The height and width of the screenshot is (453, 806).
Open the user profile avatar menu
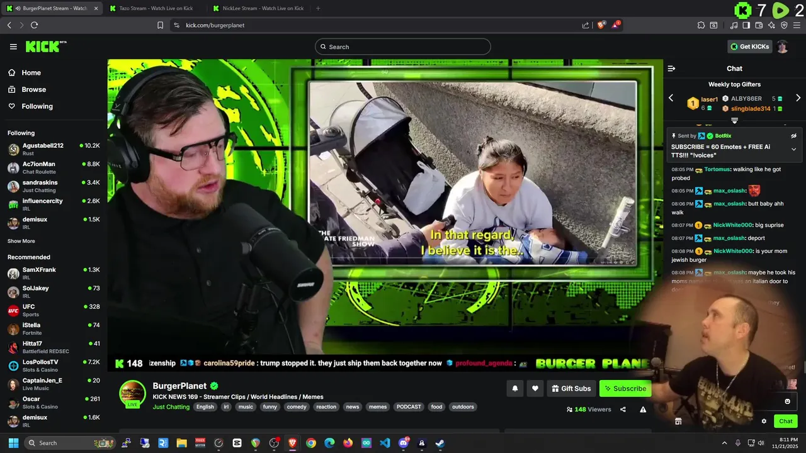coord(782,47)
